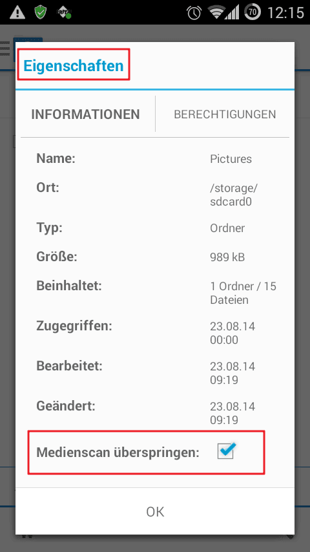
Task: Confirm the dialog with OK
Action: click(x=155, y=511)
